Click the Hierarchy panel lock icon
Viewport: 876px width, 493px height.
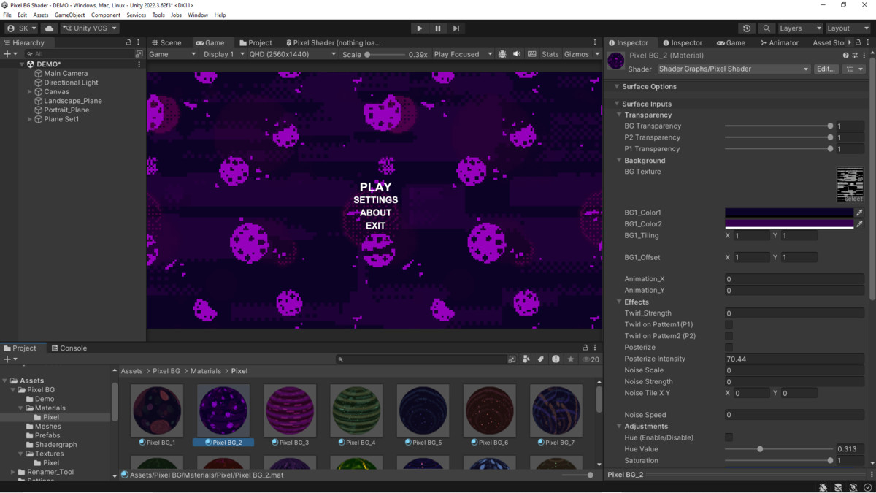click(128, 42)
